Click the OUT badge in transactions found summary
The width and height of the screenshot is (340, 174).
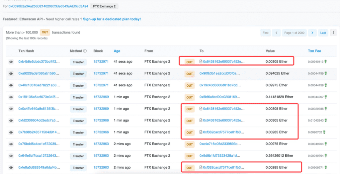[x=45, y=32]
